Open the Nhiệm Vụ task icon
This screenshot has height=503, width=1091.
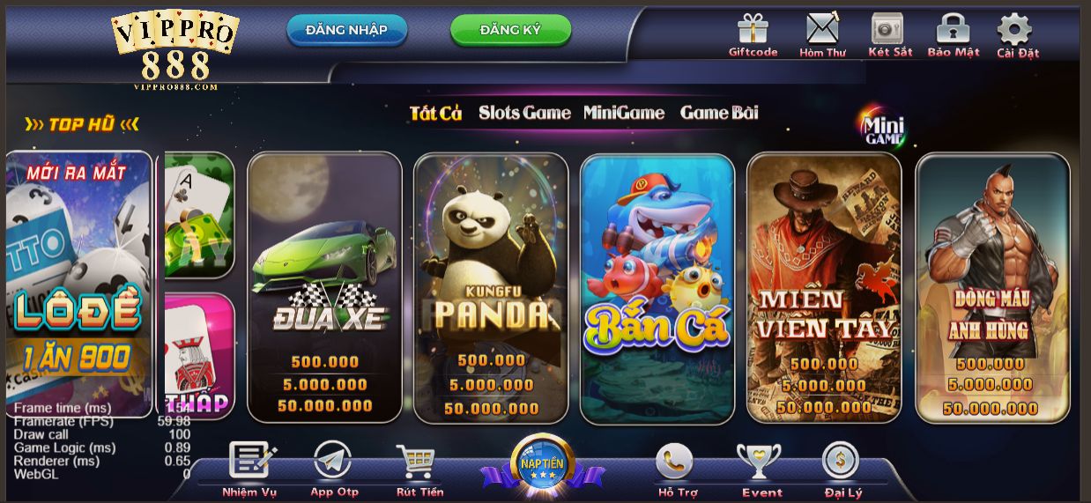(251, 460)
